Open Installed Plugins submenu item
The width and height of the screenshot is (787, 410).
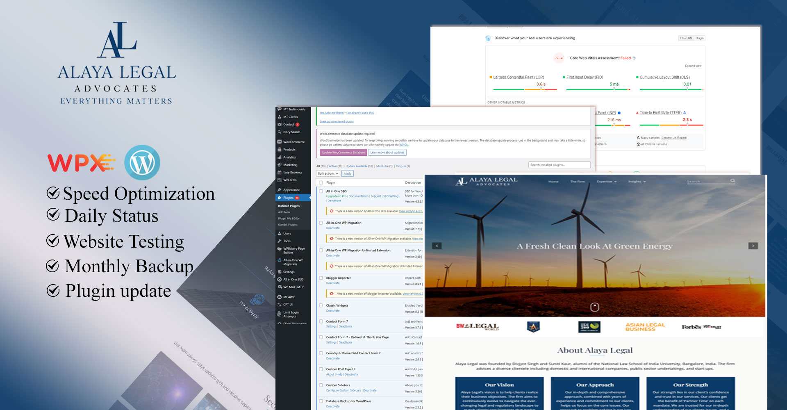pos(289,206)
